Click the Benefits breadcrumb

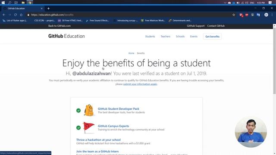tap(141, 53)
